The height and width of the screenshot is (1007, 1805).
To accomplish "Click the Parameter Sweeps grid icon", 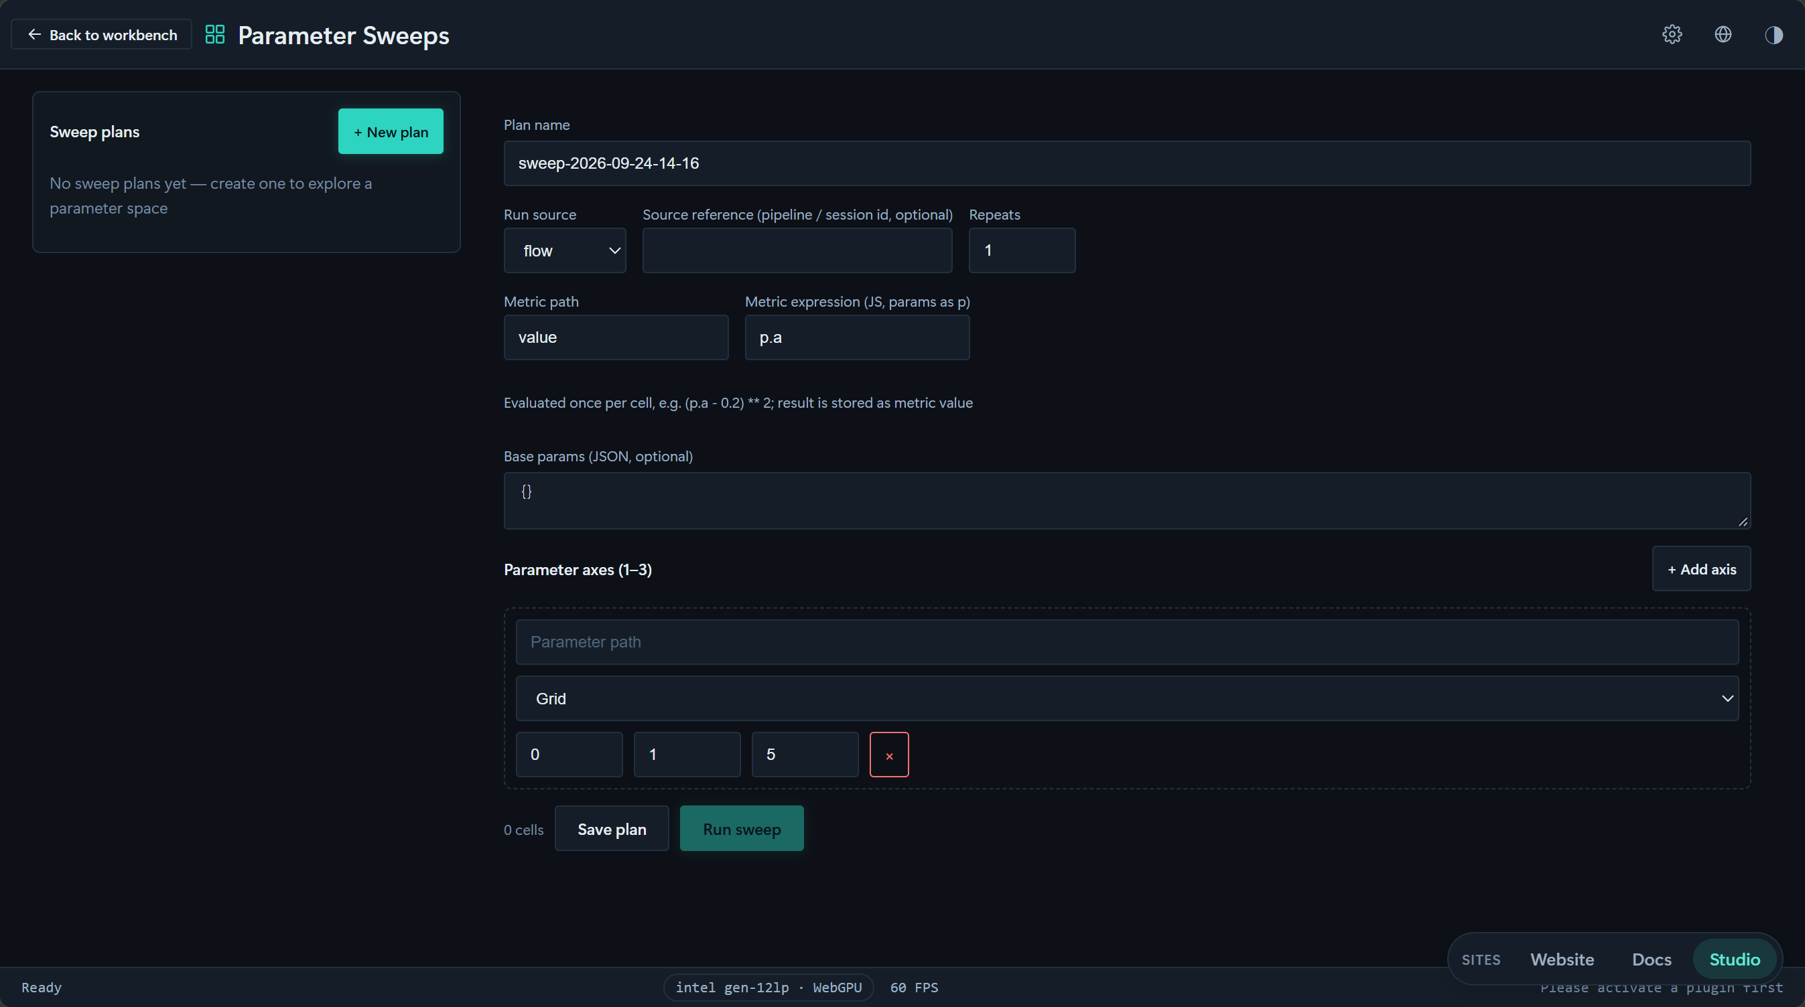I will pos(215,34).
